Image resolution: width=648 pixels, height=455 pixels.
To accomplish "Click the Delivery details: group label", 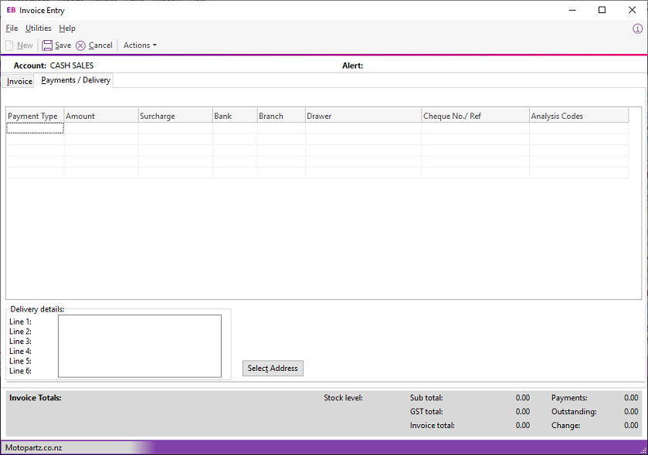I will [37, 309].
